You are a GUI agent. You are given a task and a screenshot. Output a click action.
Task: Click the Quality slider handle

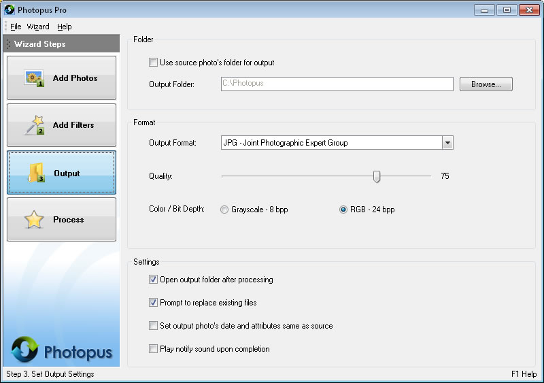point(376,176)
